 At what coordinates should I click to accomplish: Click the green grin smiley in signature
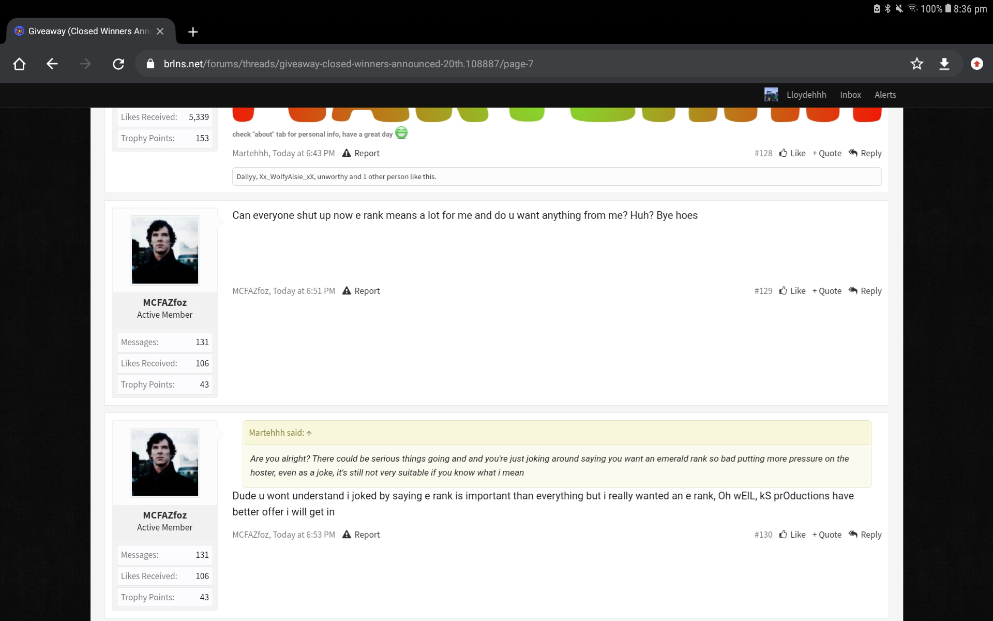[x=401, y=133]
